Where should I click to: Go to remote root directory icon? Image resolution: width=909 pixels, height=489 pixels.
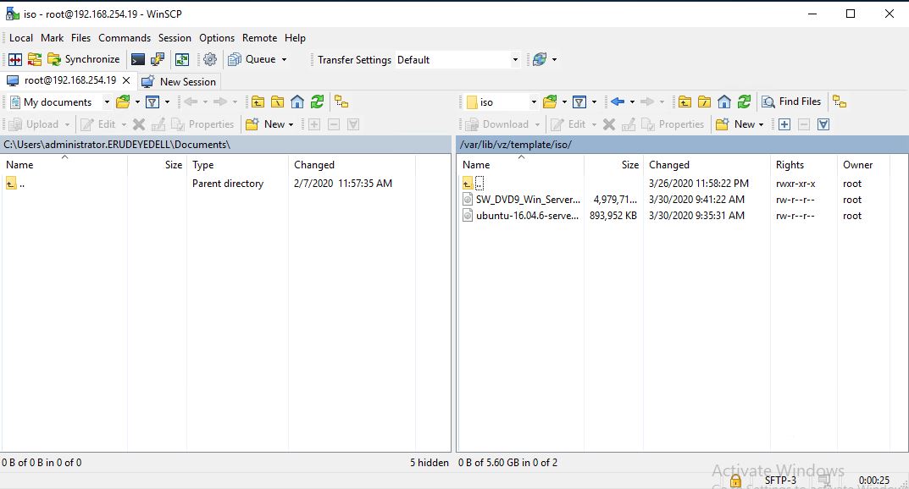coord(704,102)
